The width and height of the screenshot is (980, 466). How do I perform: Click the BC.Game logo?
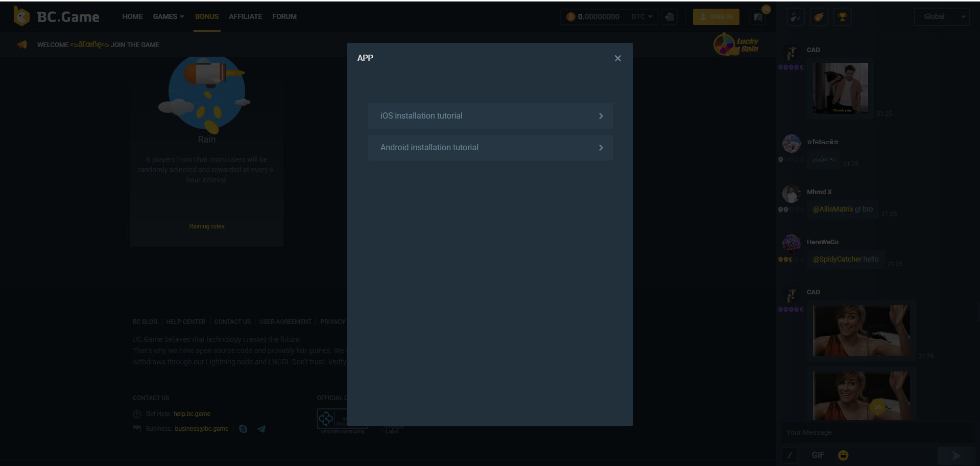click(56, 16)
